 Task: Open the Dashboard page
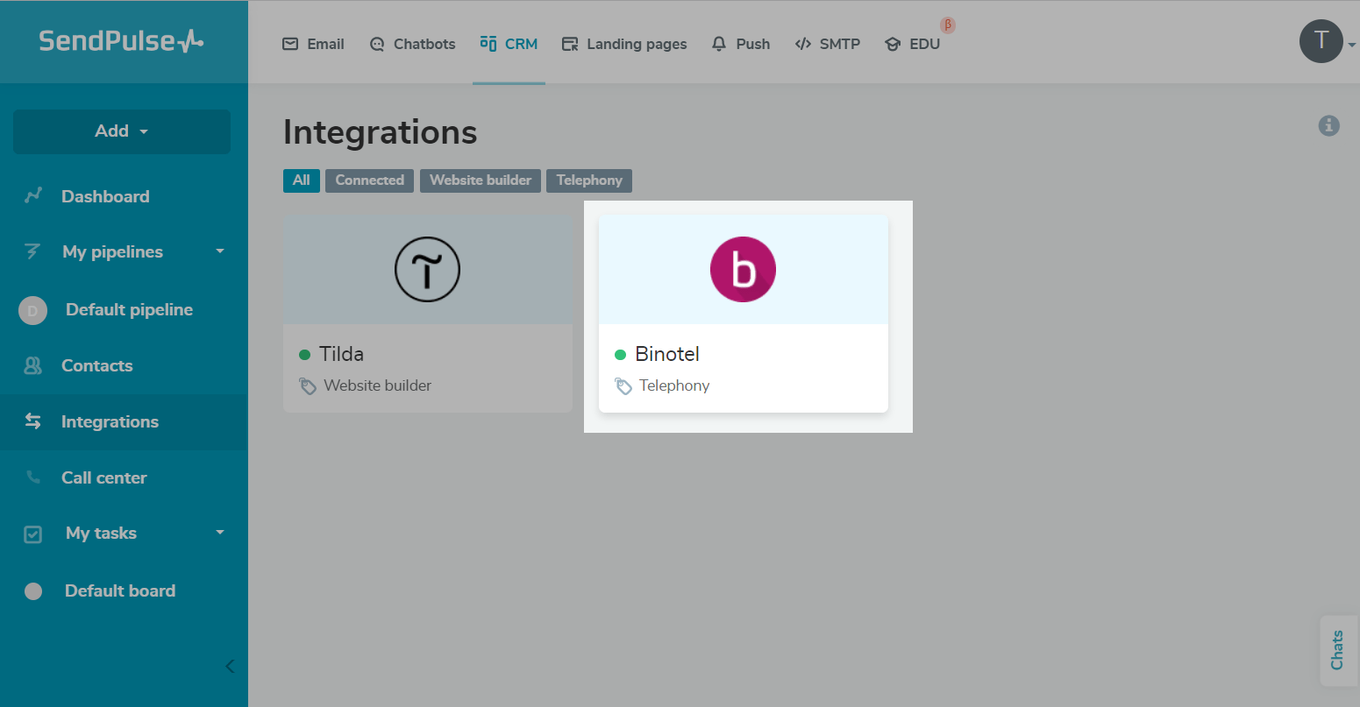coord(104,196)
